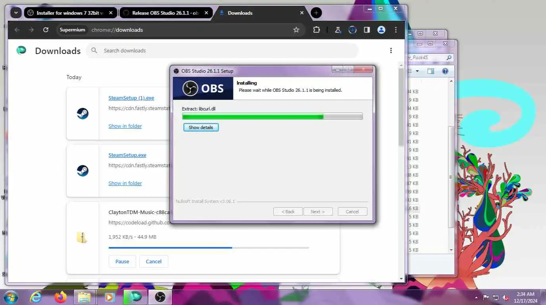Click the Supermium site info chip

[x=72, y=30]
